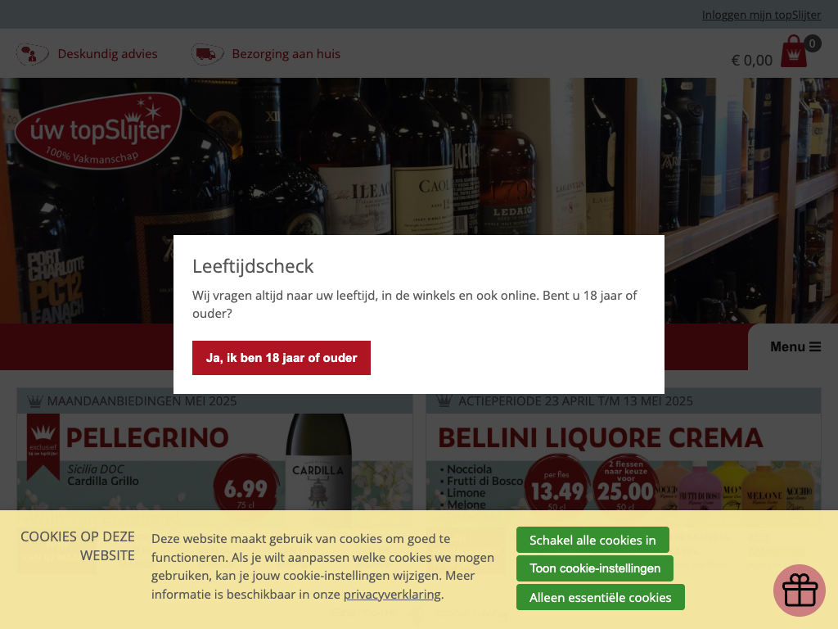Click the Bezorging aan huis link
The height and width of the screenshot is (629, 838).
[286, 54]
